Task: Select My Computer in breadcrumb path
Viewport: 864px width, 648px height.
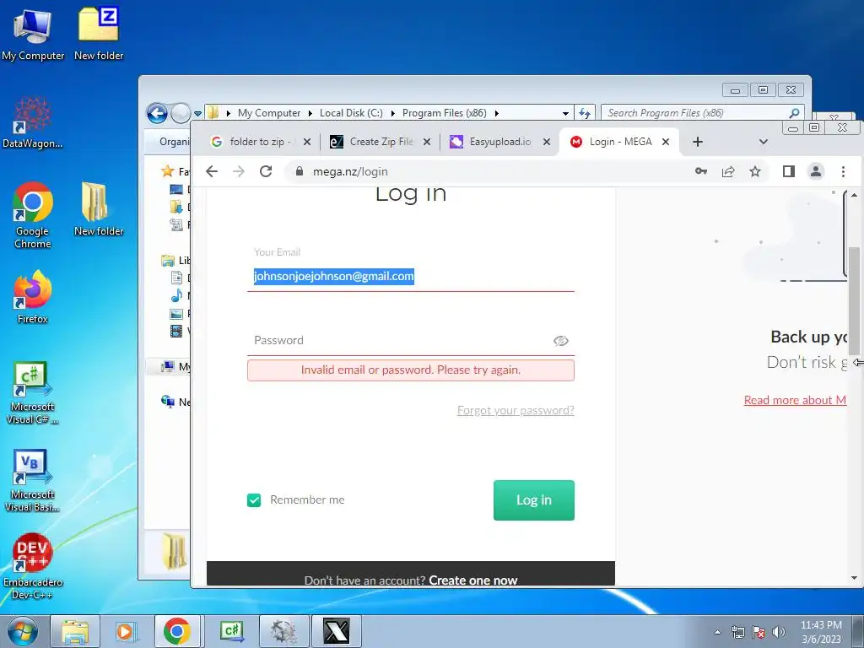Action: coord(269,113)
